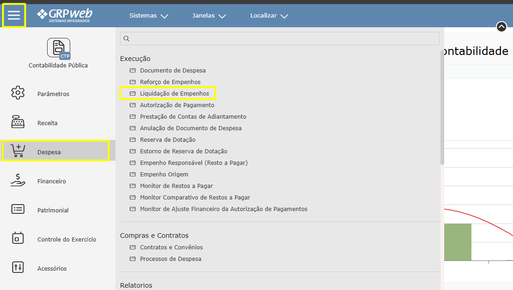Viewport: 513px width, 290px height.
Task: Open the Receita cash register icon
Action: coord(18,122)
